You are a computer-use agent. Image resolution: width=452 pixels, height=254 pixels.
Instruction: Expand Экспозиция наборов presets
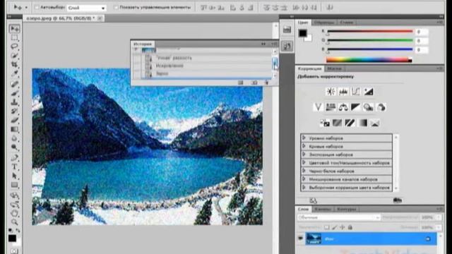pos(304,155)
